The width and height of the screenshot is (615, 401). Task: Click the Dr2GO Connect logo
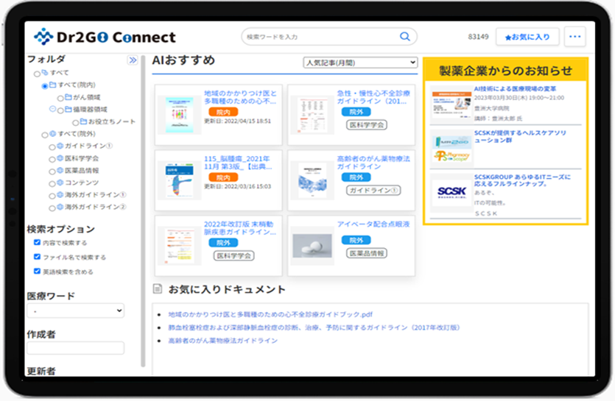(105, 37)
